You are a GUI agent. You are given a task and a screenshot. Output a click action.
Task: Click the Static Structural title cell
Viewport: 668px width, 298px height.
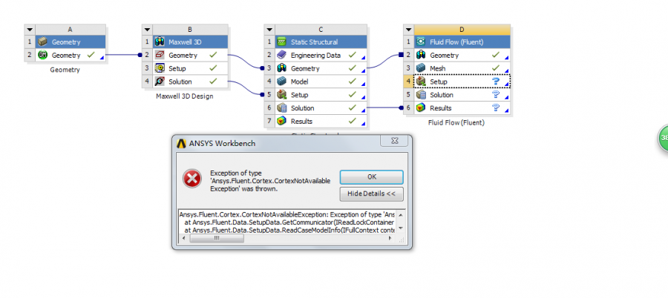click(x=321, y=42)
